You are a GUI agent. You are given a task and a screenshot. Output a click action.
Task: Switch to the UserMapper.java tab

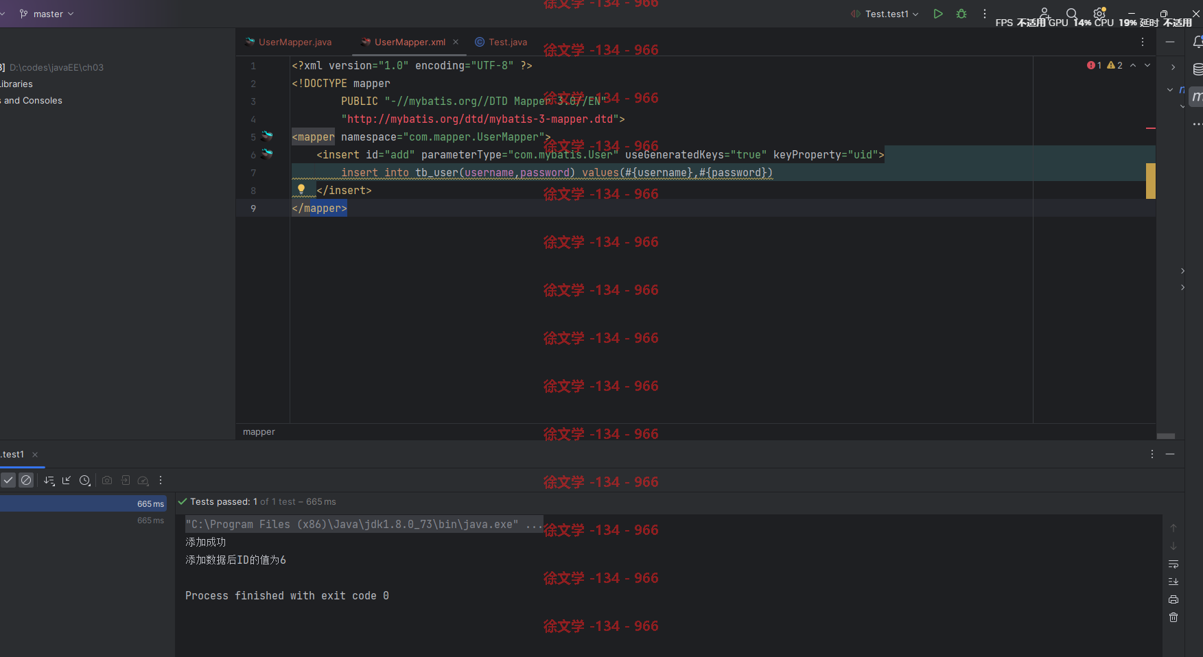(288, 42)
